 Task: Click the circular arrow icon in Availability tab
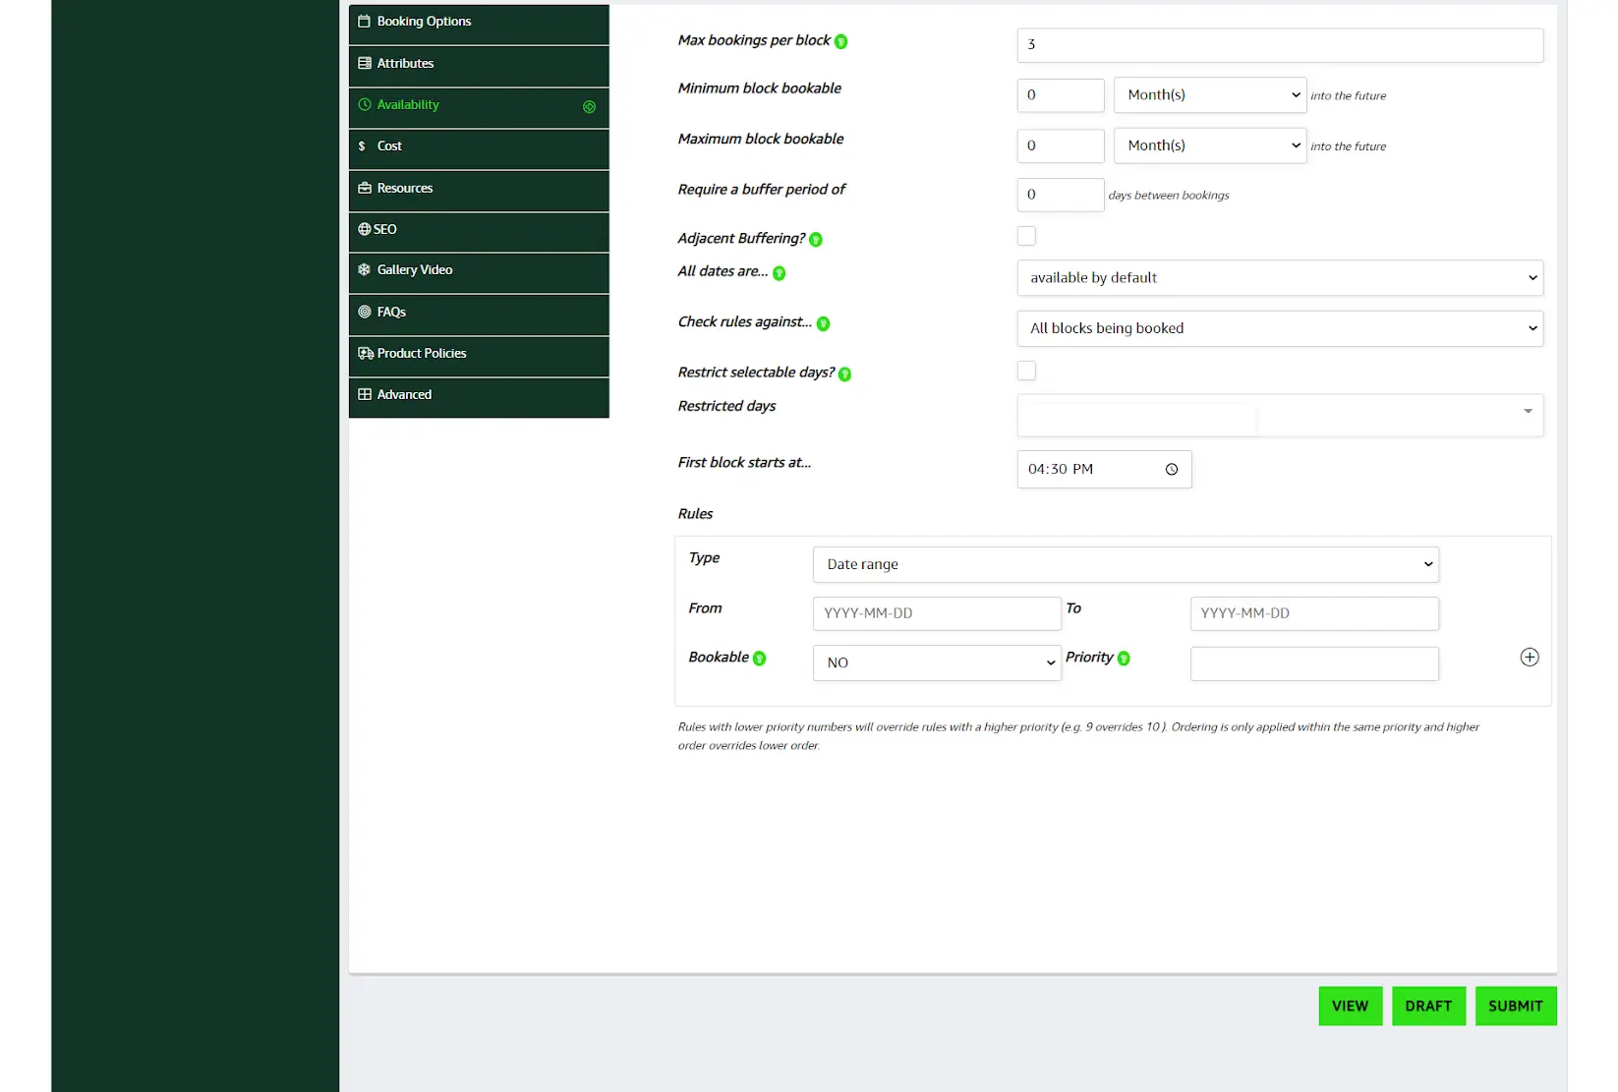point(589,107)
